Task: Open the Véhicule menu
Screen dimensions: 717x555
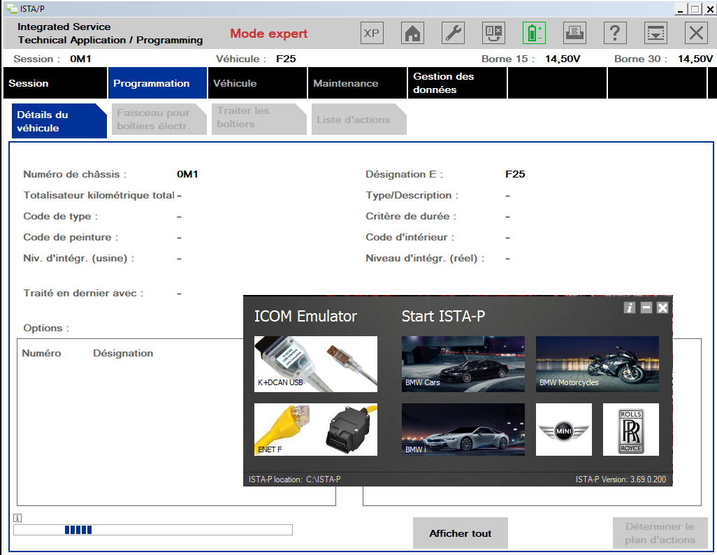Action: click(x=258, y=83)
